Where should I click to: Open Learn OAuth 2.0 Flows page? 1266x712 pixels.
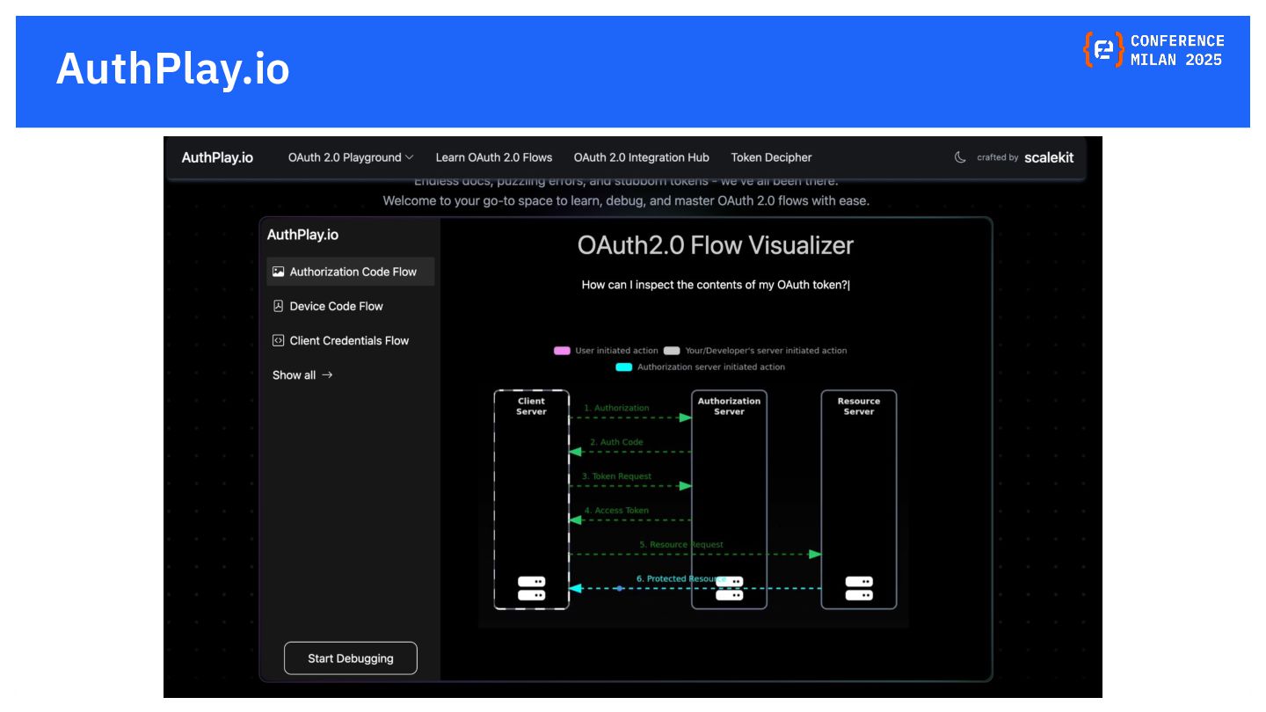click(x=494, y=157)
